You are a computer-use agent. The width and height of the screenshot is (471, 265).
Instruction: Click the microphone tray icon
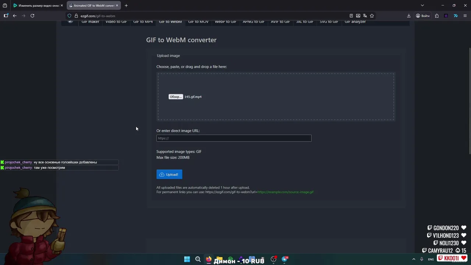click(422, 259)
